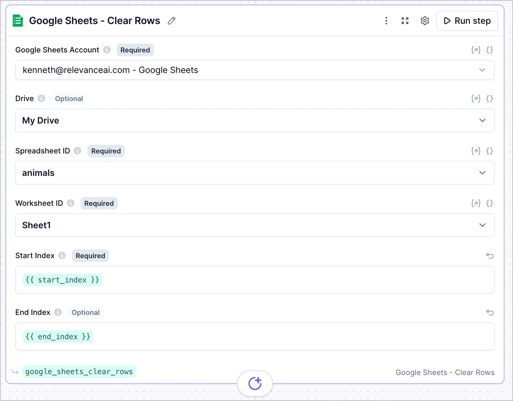The height and width of the screenshot is (401, 513).
Task: Expand the step to fullscreen
Action: coord(405,21)
